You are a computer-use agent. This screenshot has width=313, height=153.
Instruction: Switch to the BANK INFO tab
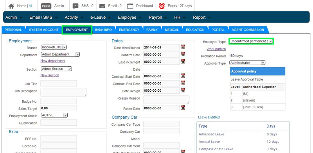point(103,30)
